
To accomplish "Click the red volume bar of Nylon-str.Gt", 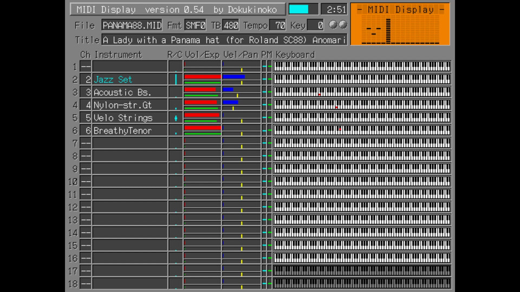I will pos(200,102).
